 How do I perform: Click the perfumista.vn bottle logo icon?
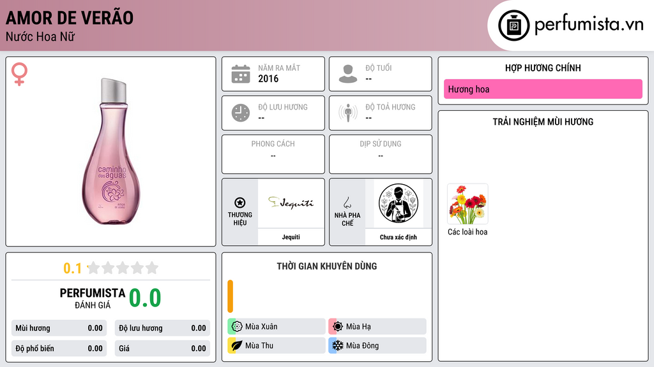point(513,25)
